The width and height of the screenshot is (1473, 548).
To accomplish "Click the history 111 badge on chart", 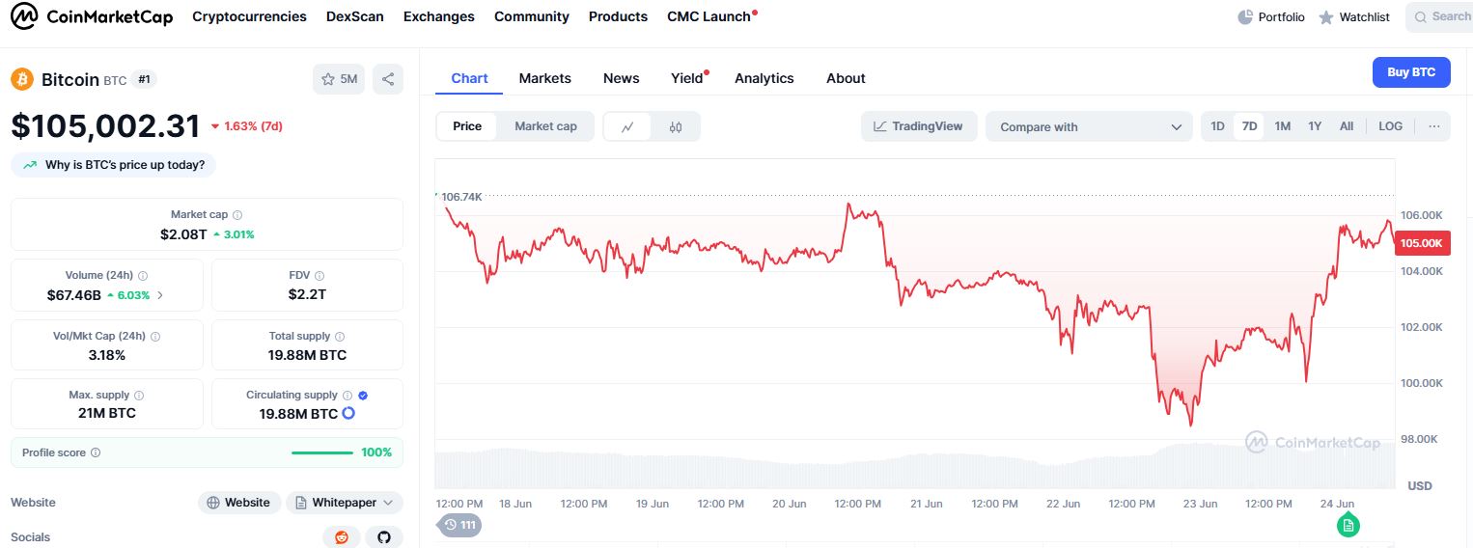I will 459,525.
